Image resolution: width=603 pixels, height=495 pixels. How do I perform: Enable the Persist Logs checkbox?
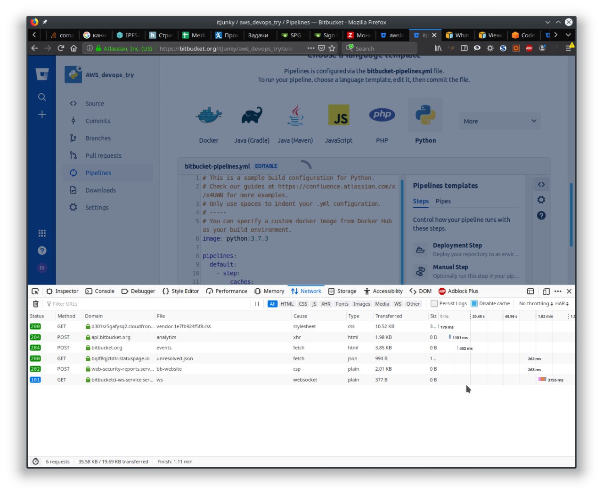pos(434,304)
